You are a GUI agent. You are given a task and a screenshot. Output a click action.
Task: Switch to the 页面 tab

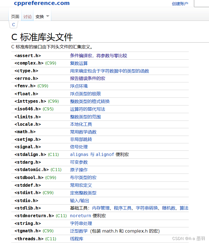pos(15,16)
